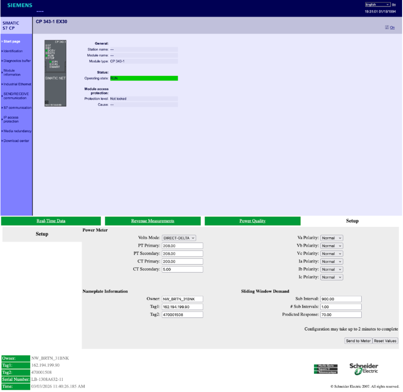Viewport: 403px width, 392px height.
Task: Open the English language dropdown
Action: pyautogui.click(x=377, y=5)
